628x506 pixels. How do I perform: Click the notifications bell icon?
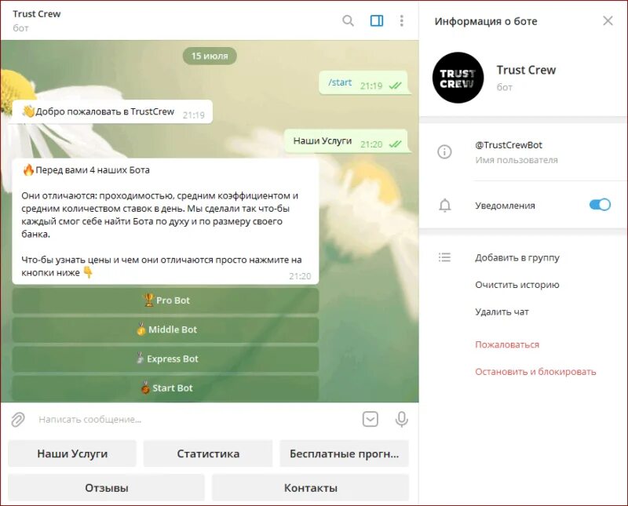pos(444,205)
